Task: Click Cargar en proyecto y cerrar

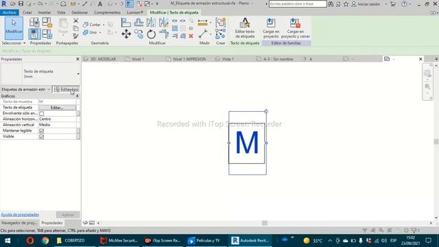Action: coord(295,28)
